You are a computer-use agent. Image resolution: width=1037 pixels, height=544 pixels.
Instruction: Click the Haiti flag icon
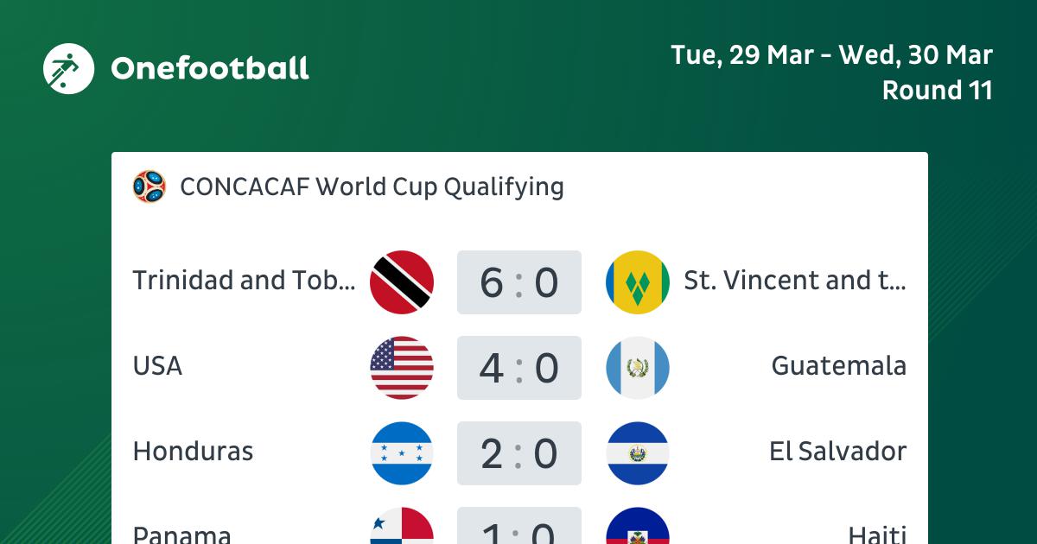tap(638, 526)
